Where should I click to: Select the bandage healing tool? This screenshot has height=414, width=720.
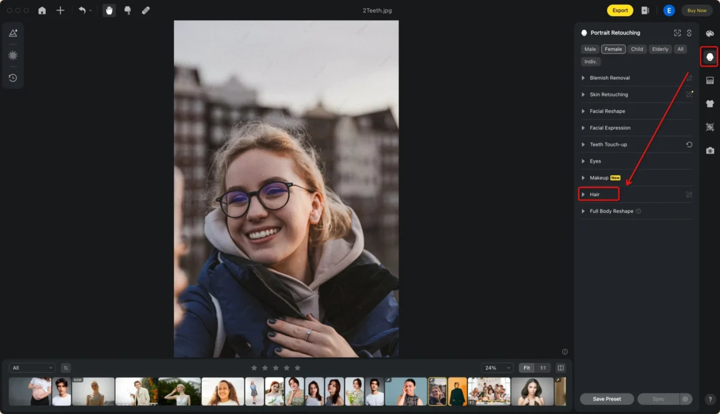[146, 10]
